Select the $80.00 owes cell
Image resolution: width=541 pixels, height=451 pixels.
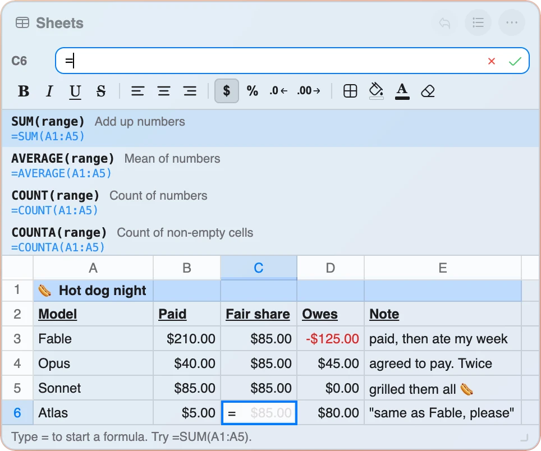coord(331,413)
